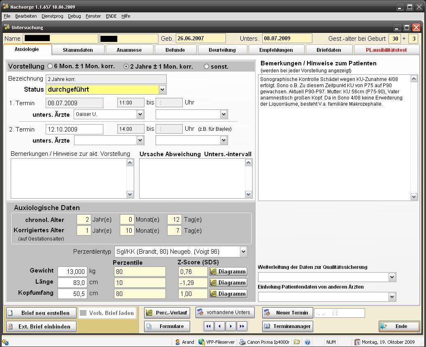Select the 2 Jahre ± 1 Mon. korr. option
The image size is (426, 347).
coord(126,66)
